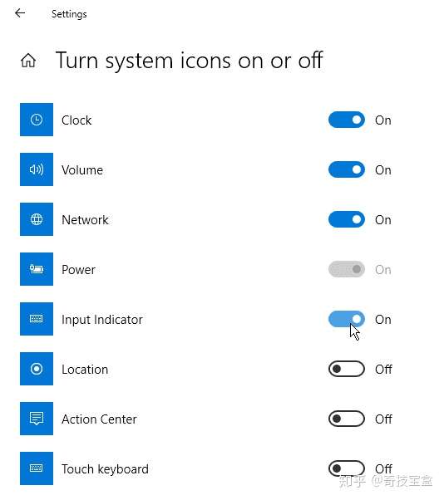Screen dimensions: 444x500
Task: Toggle Input Indicator off
Action: click(x=347, y=319)
